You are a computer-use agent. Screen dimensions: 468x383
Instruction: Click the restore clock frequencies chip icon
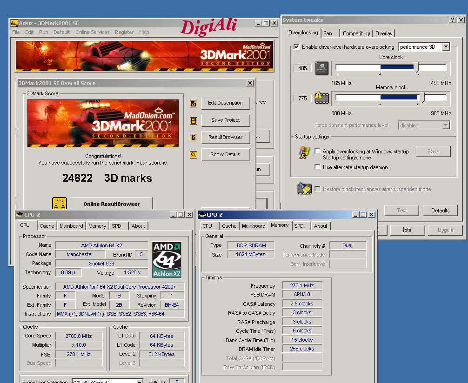click(304, 189)
